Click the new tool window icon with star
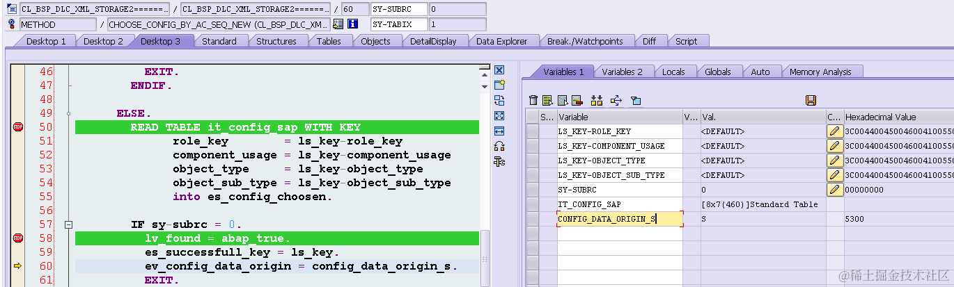 point(499,85)
